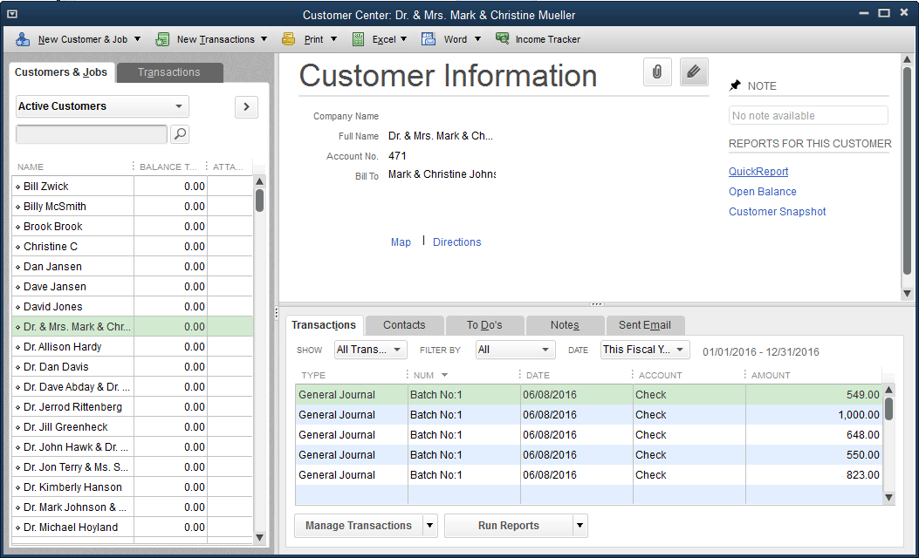Collapse the customer list with the arrow button

click(246, 106)
